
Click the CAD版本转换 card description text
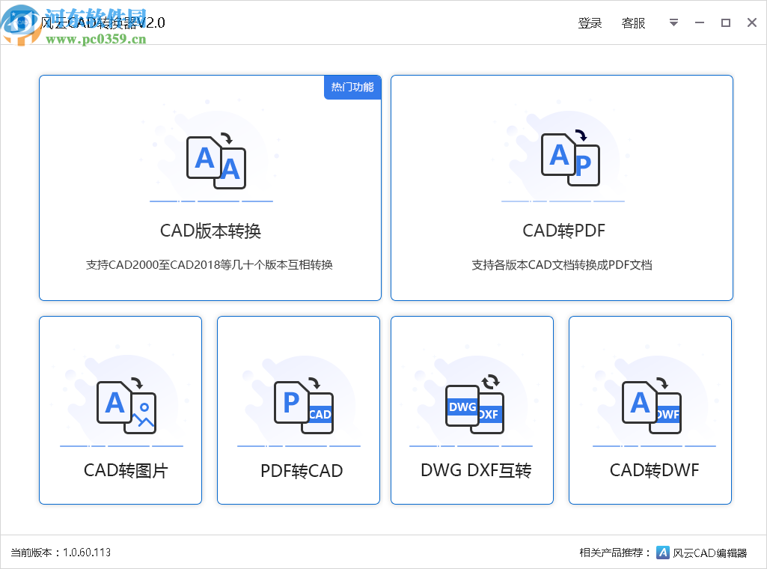click(210, 265)
